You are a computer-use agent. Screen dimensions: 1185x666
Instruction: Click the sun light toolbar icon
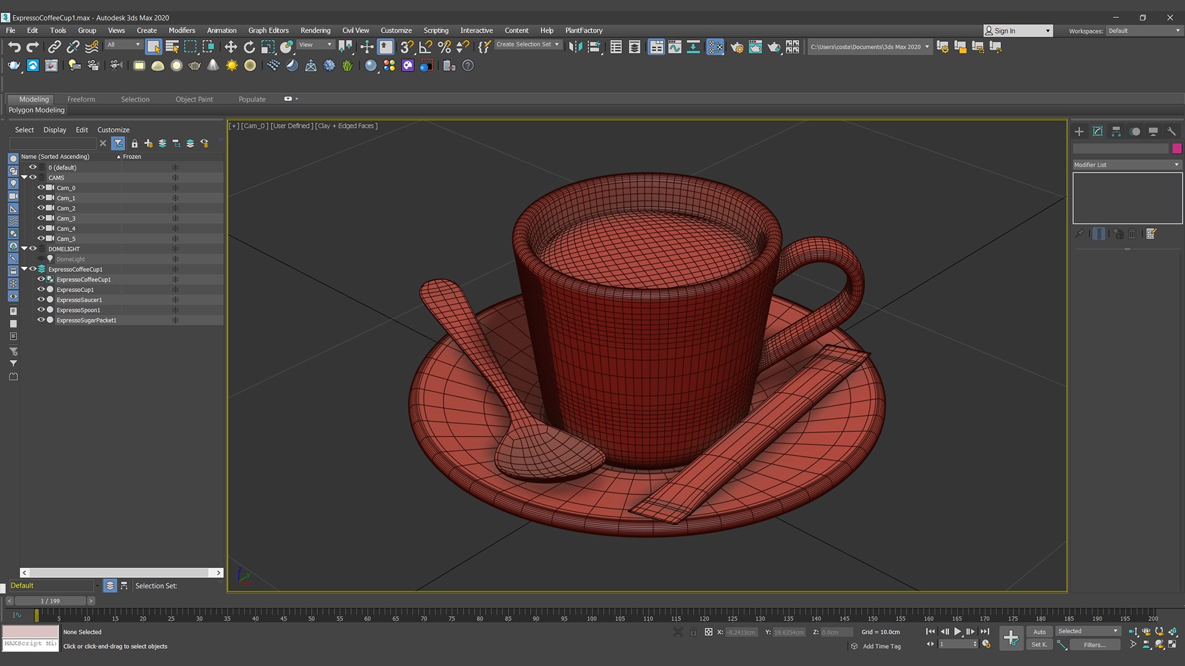231,65
